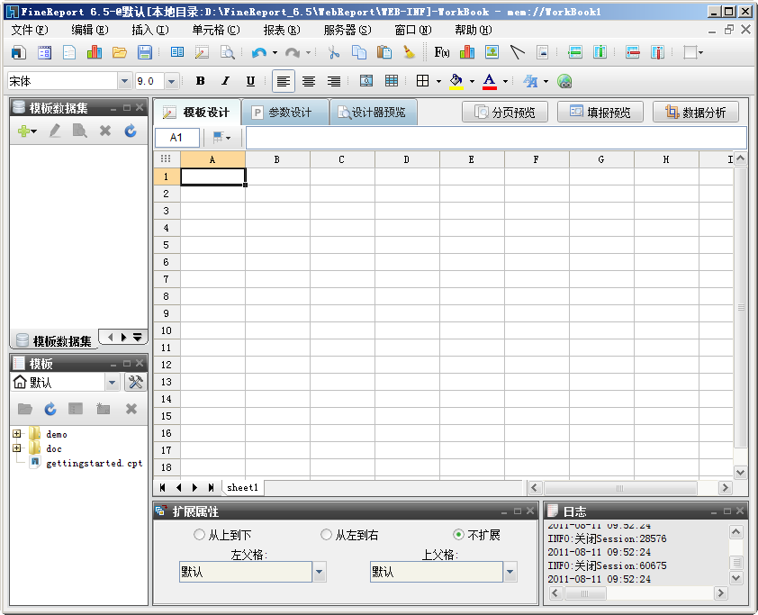This screenshot has width=758, height=615.
Task: Click the 填报预览 button
Action: click(600, 113)
